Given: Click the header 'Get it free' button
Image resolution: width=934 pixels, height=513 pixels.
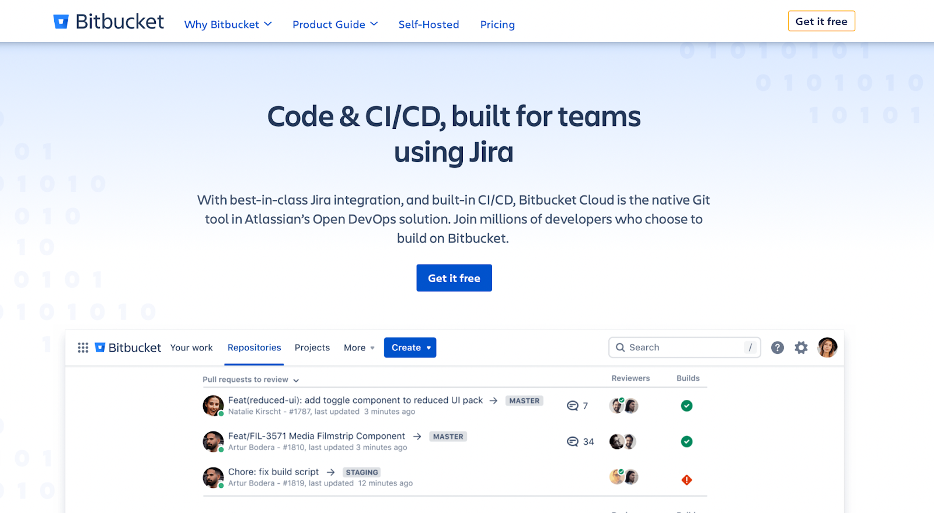Looking at the screenshot, I should pyautogui.click(x=821, y=21).
